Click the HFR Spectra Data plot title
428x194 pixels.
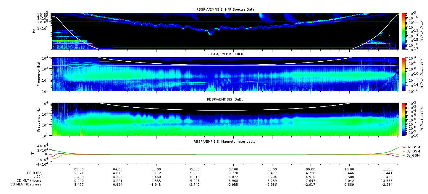(x=225, y=10)
